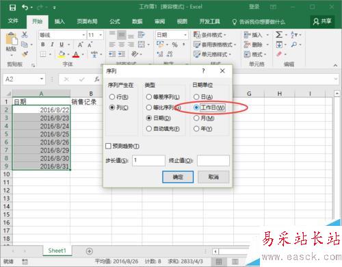The width and height of the screenshot is (342, 267).
Task: Open the font size dropdown
Action: [101, 35]
